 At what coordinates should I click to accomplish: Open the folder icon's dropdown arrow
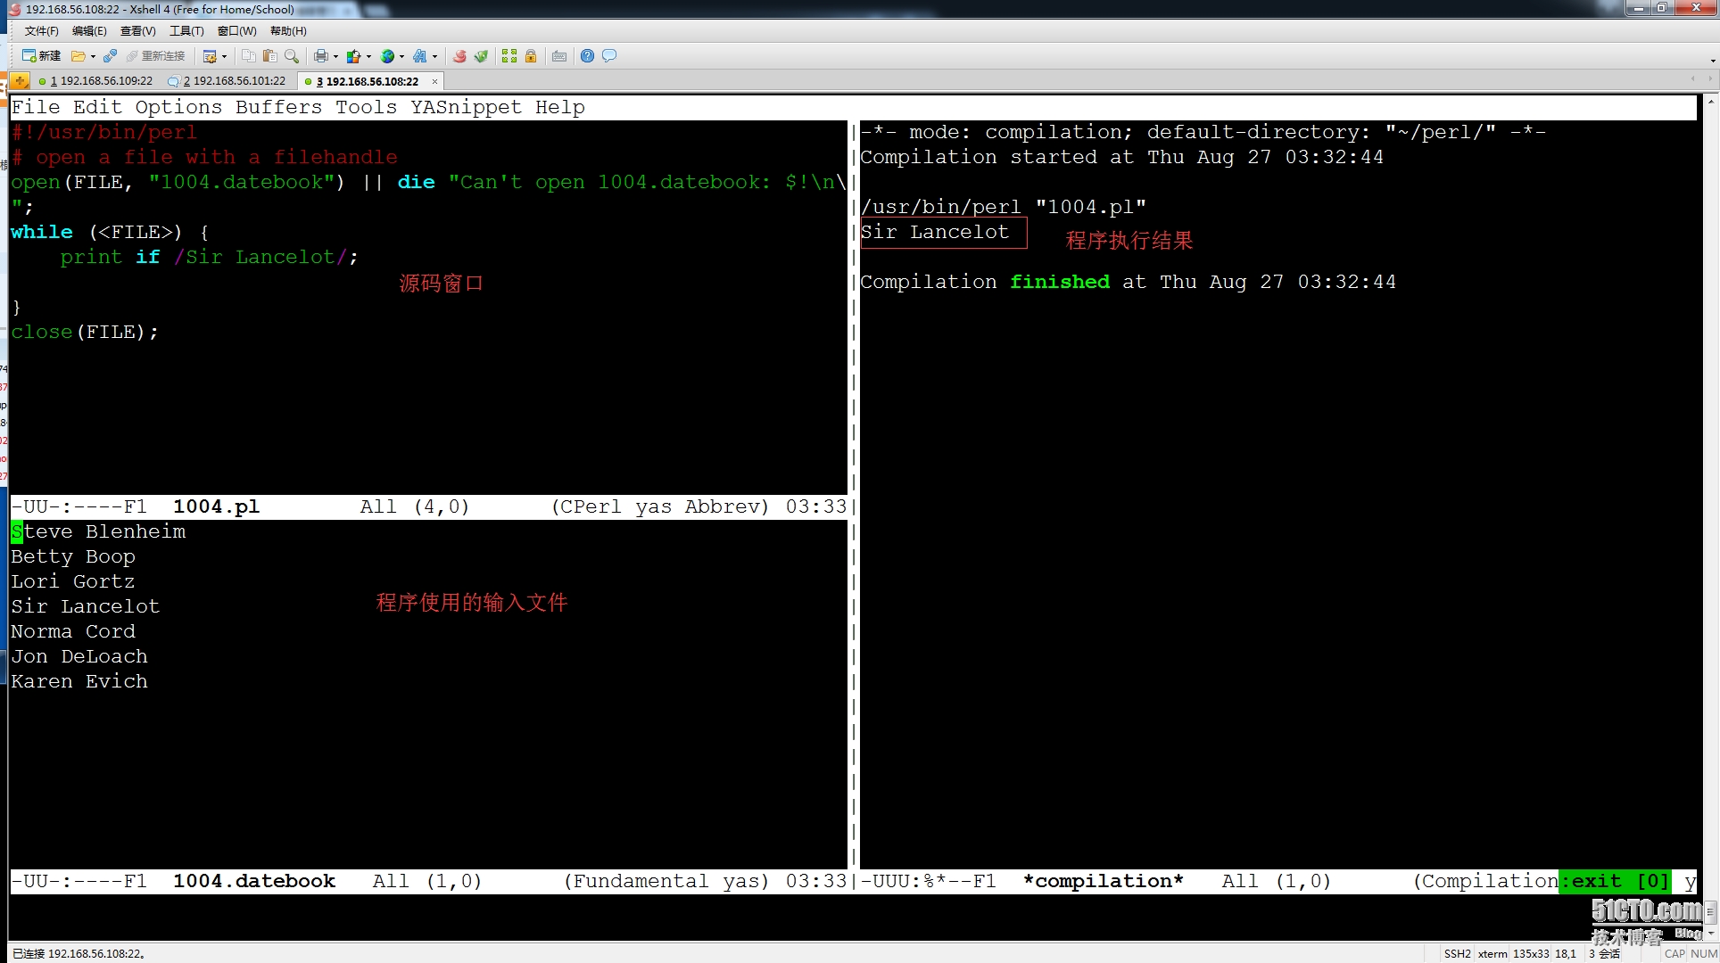point(93,55)
